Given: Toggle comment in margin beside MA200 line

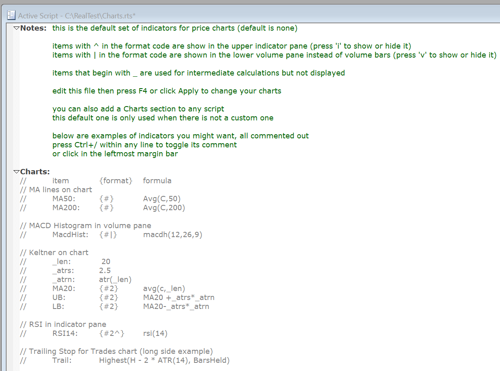Looking at the screenshot, I should (10, 208).
